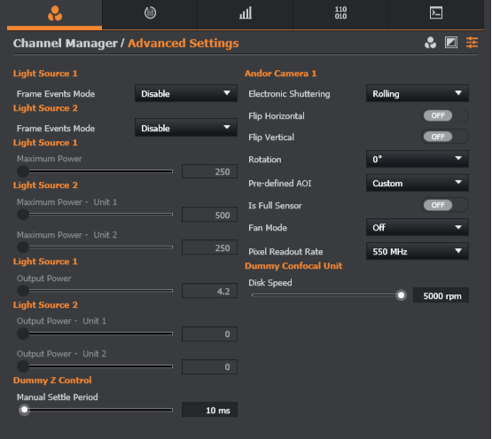Click the Channel Manager breadcrumb text

point(66,43)
